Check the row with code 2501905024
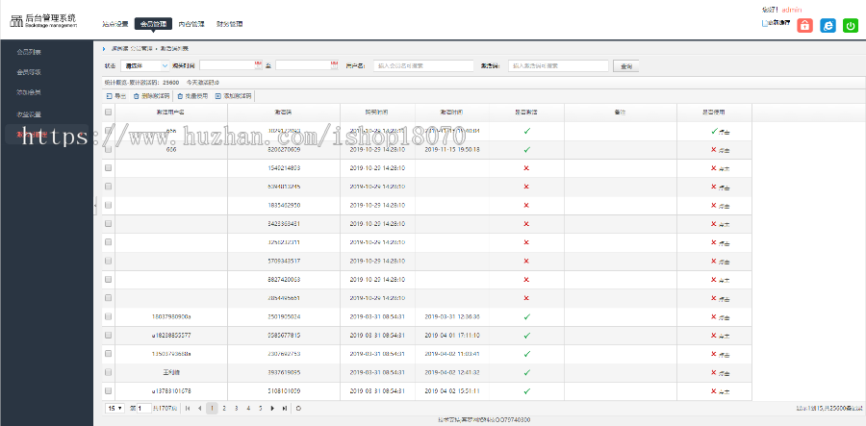This screenshot has height=426, width=866. [108, 316]
